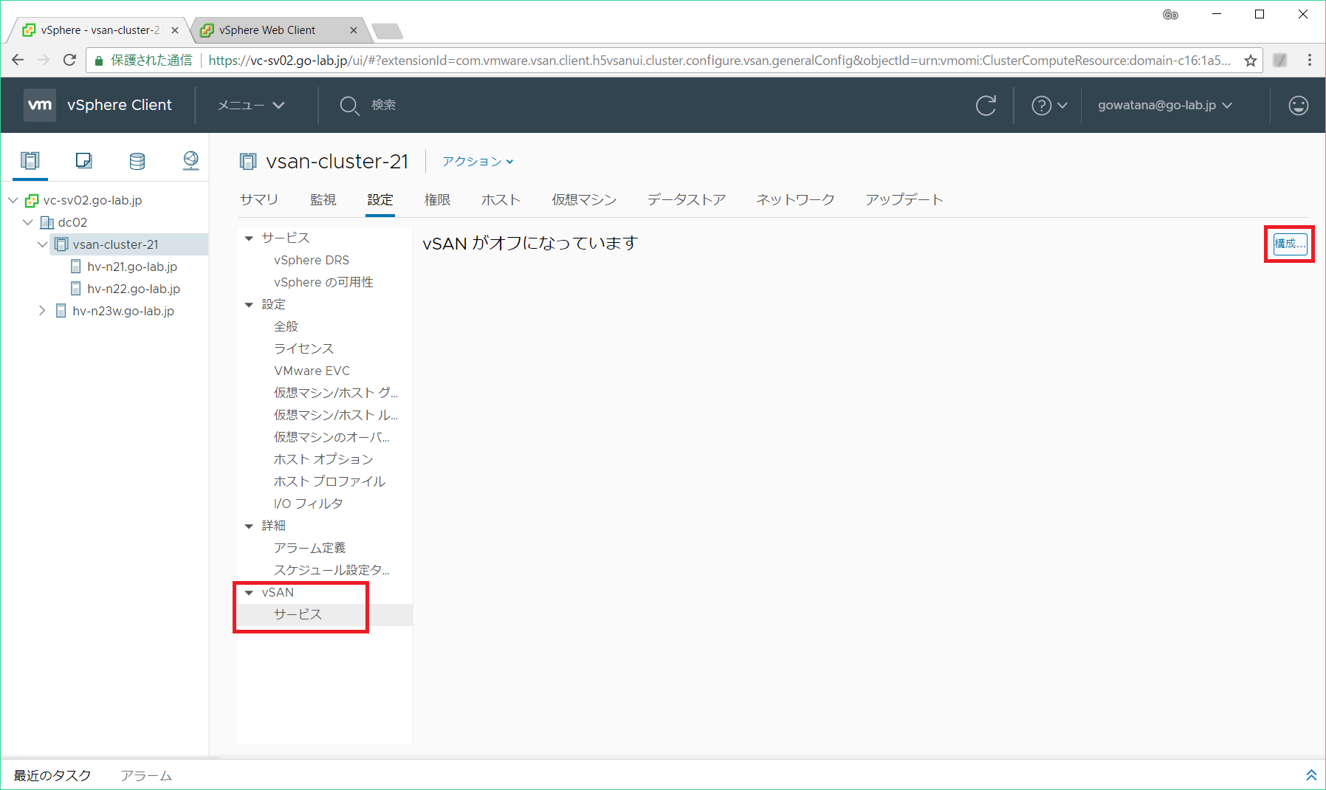
Task: Go back in browser history
Action: point(18,60)
